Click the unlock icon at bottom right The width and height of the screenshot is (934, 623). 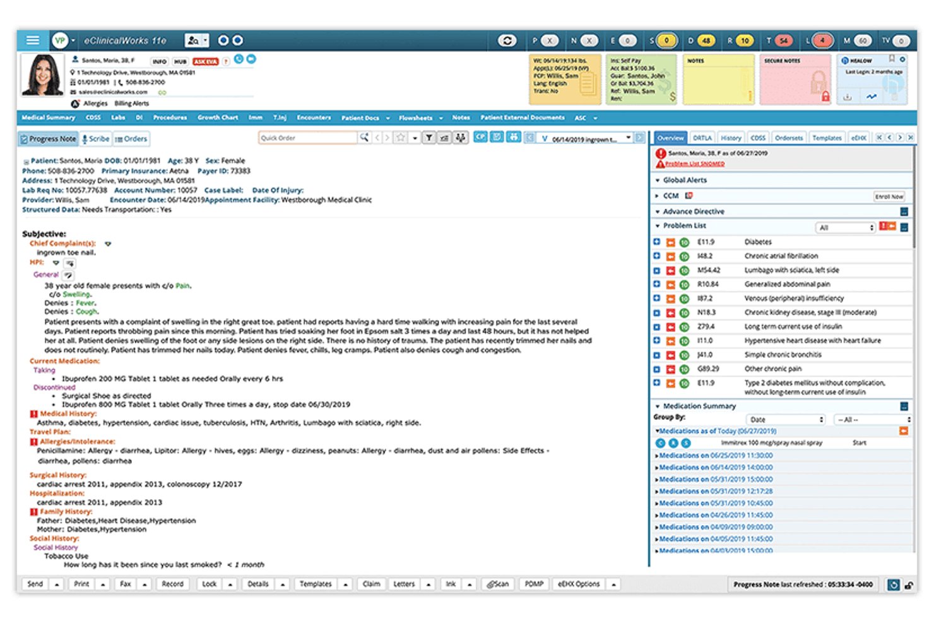pos(909,585)
